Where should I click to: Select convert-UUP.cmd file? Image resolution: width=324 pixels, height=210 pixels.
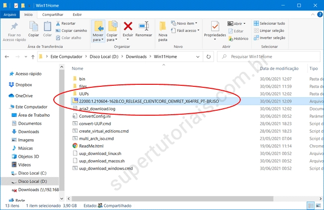coord(95,124)
